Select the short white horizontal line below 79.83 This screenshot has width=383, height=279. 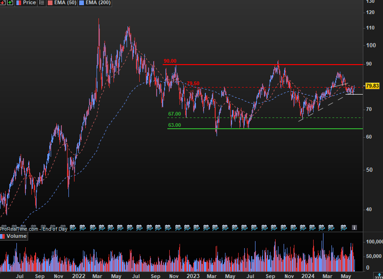tap(354, 94)
